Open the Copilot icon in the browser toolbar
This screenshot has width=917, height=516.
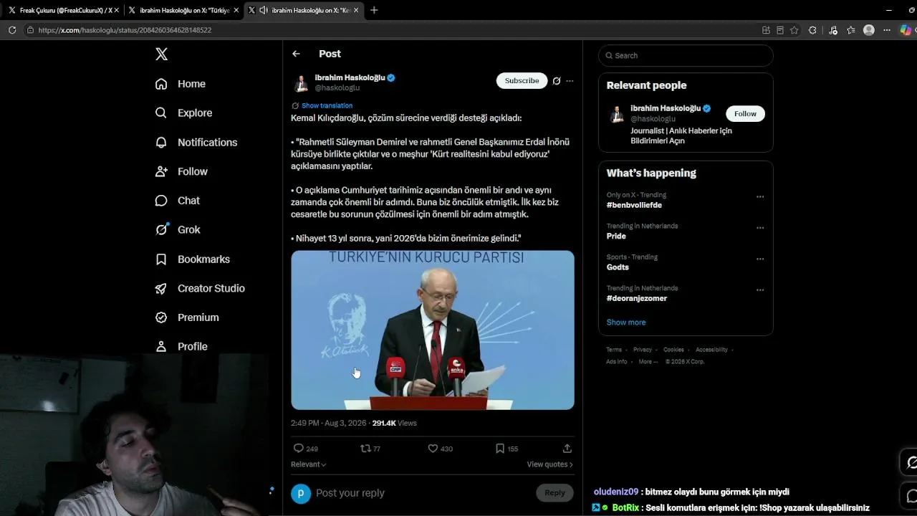click(906, 30)
